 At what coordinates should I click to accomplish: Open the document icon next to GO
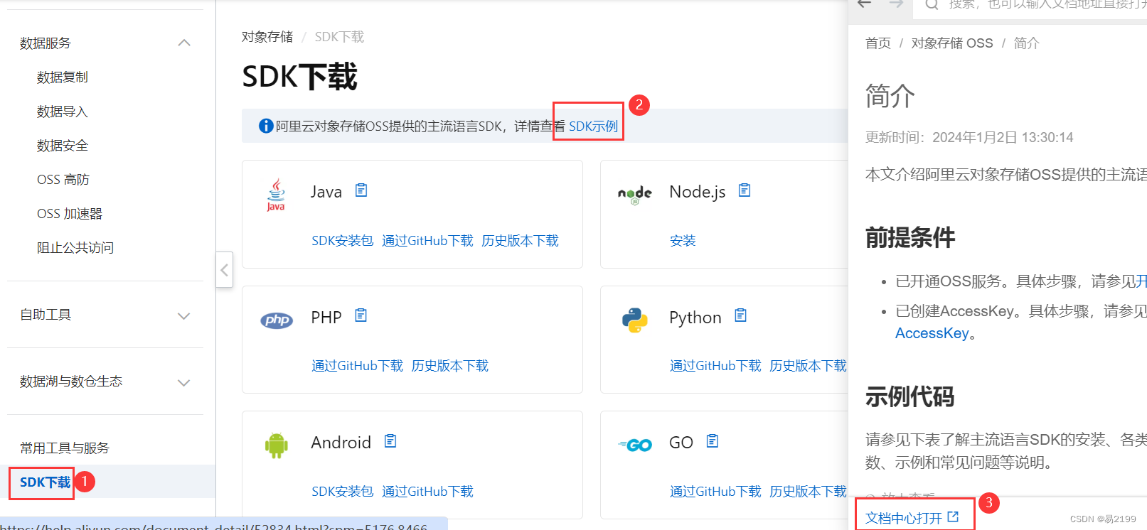(x=713, y=441)
